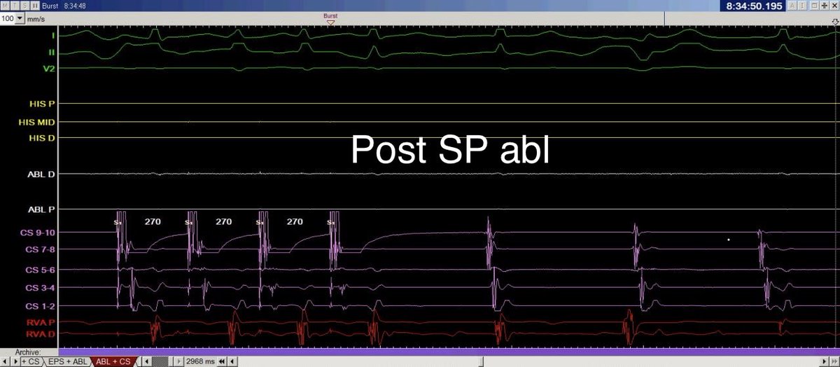The image size is (840, 367).
Task: Click horizontal scrollbar left arrow
Action: click(146, 361)
